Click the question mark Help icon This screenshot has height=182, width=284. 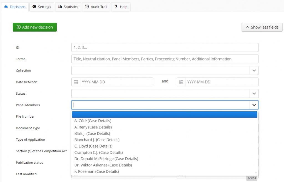click(116, 7)
